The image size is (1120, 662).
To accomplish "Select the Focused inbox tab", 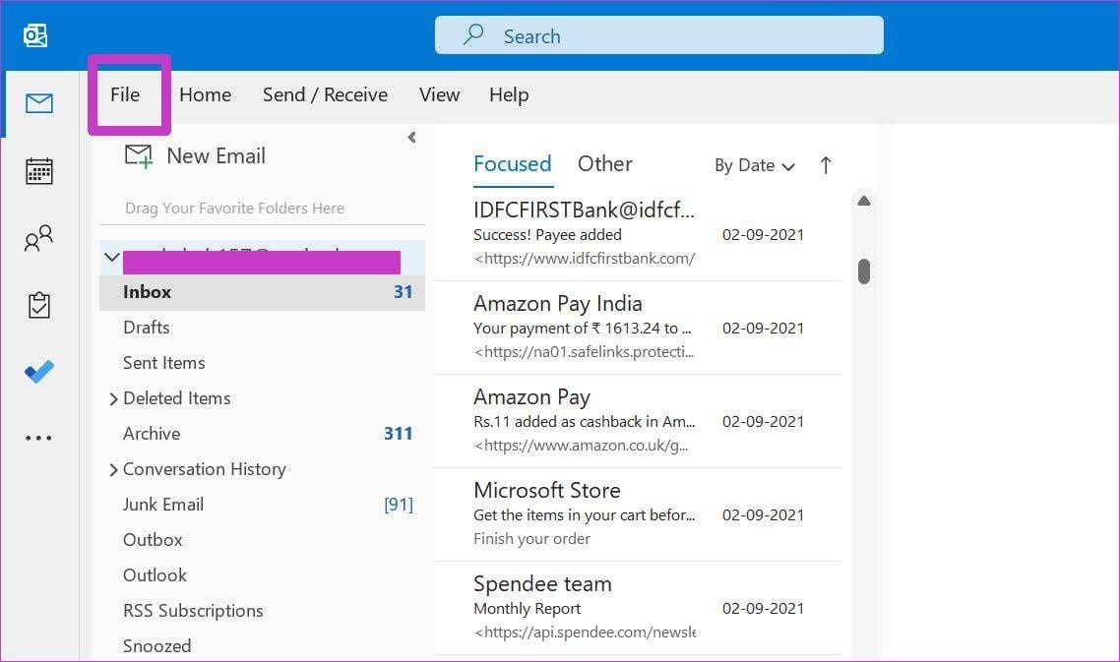I will [x=512, y=164].
